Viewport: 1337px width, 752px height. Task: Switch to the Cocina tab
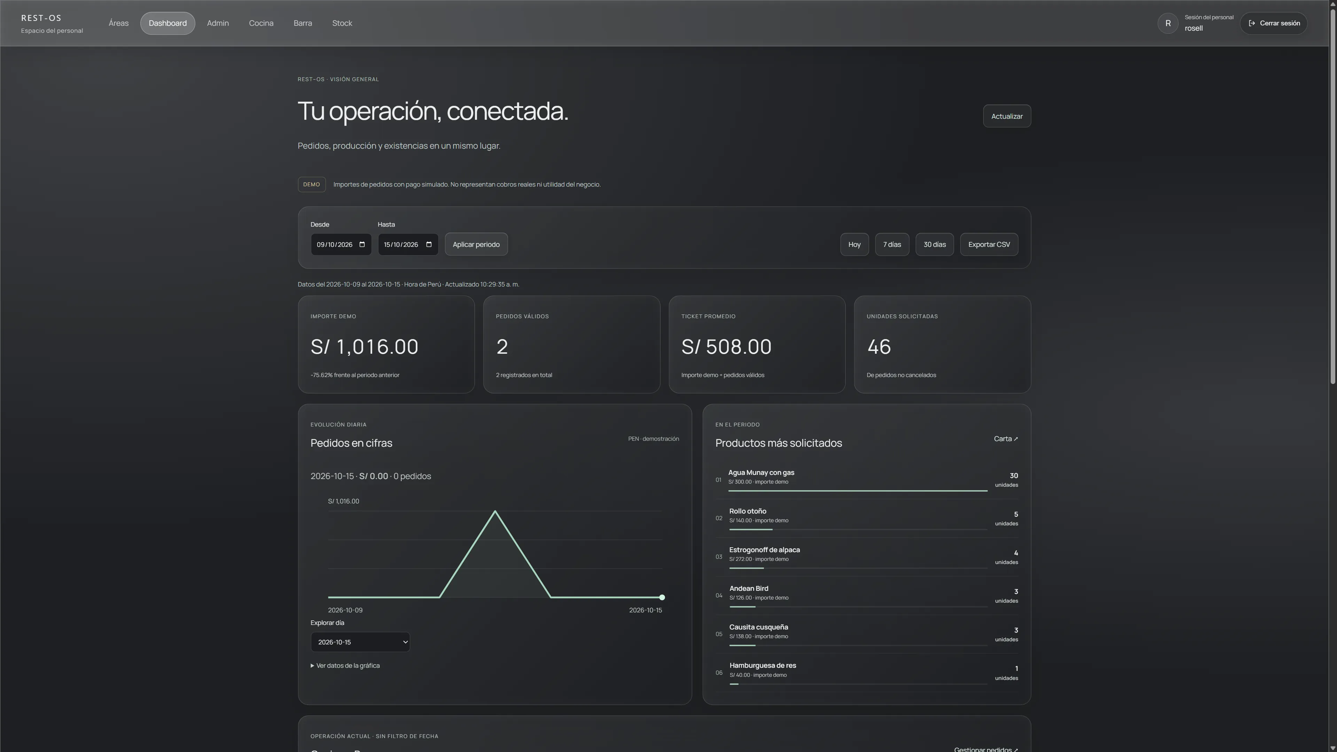[261, 23]
